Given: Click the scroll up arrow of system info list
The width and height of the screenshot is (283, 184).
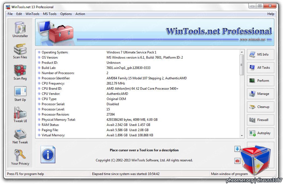Looking at the screenshot, I should click(x=242, y=52).
